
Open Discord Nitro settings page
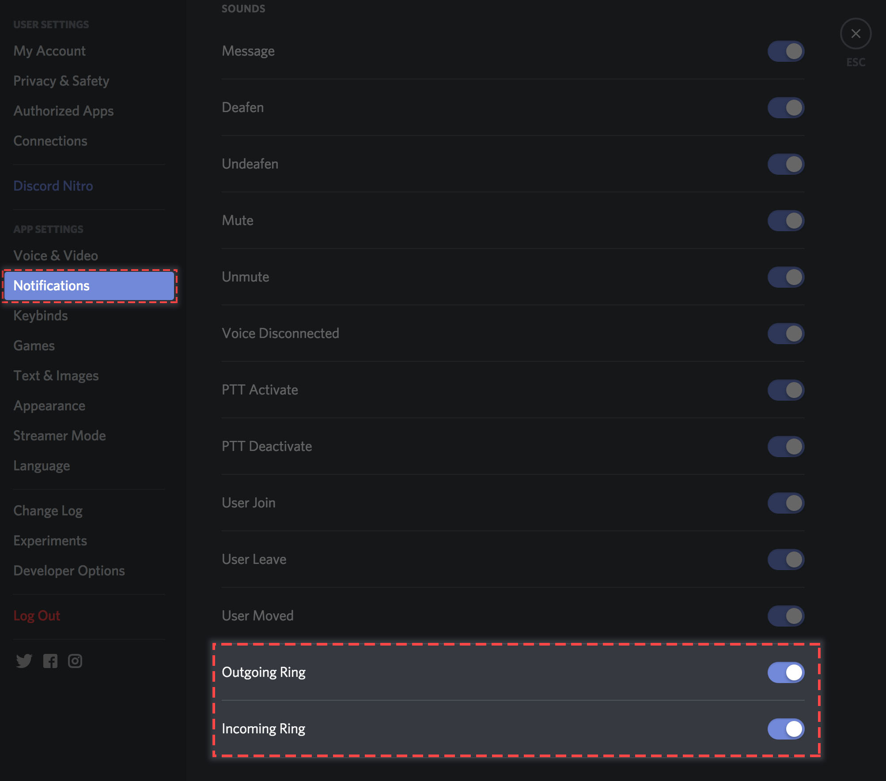(x=53, y=185)
